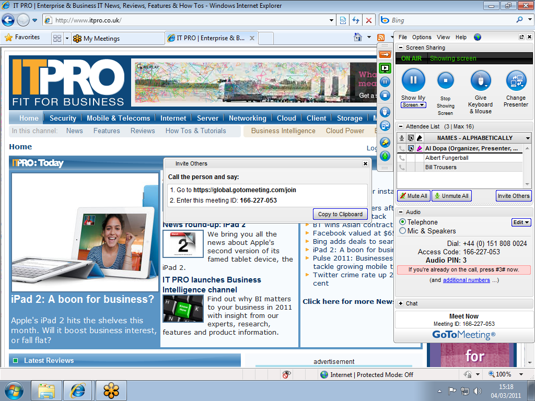Open Mobile & Telecoms in ITPRO navigation
The image size is (535, 401).
pyautogui.click(x=119, y=119)
